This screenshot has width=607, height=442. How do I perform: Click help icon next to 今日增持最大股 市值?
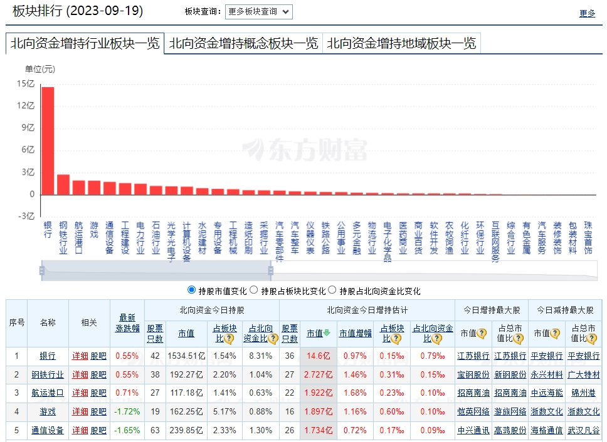[482, 334]
